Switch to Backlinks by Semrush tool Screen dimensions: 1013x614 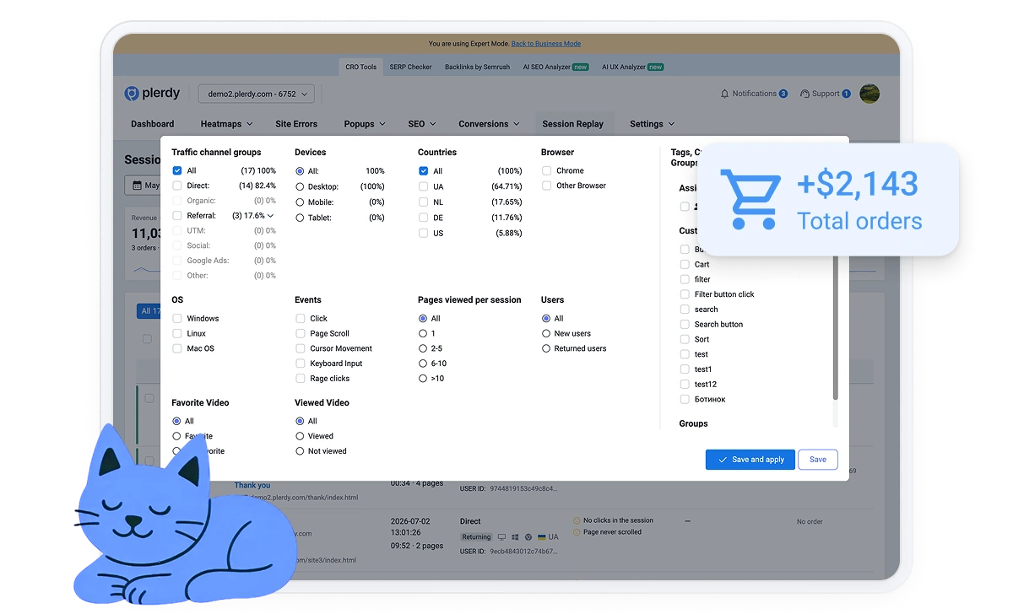click(x=478, y=67)
